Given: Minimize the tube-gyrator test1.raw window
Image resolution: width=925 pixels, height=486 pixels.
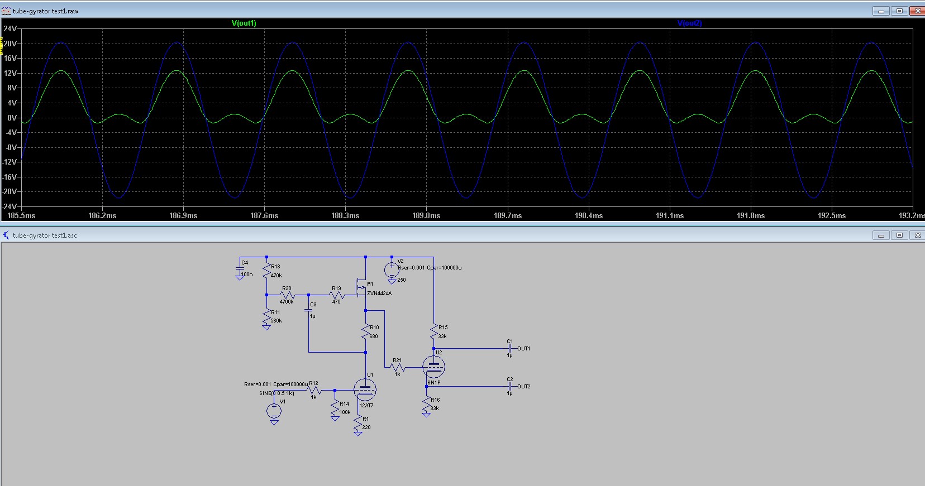Looking at the screenshot, I should click(x=881, y=11).
